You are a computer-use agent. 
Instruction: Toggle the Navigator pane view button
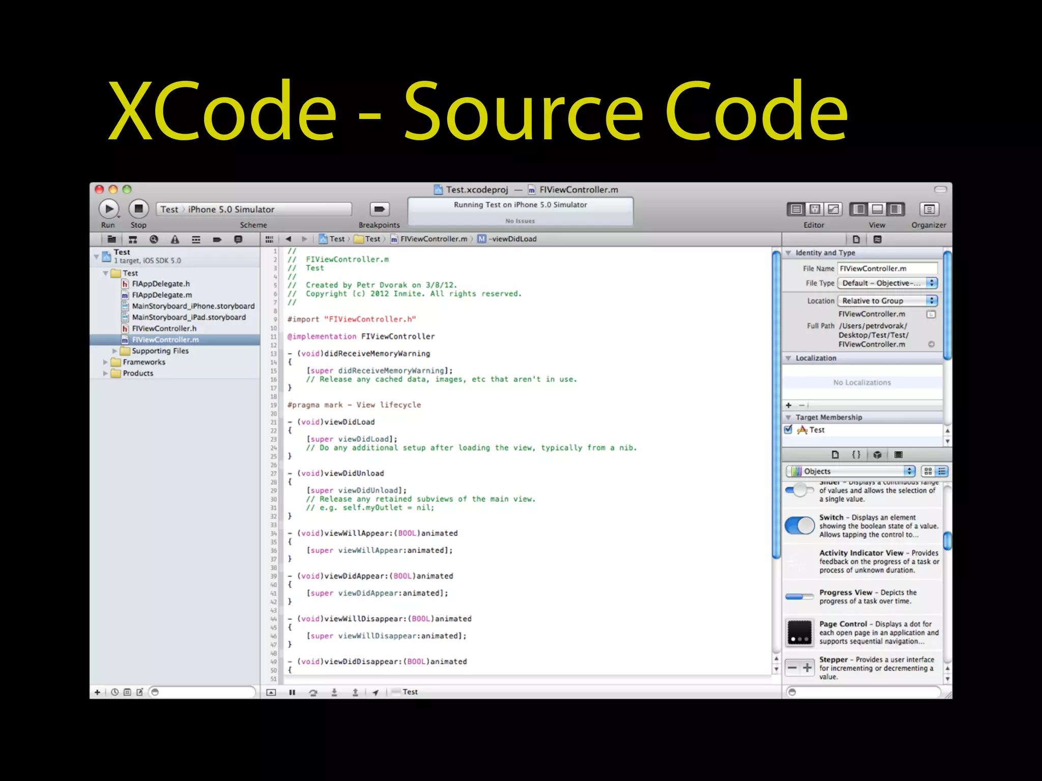tap(859, 209)
